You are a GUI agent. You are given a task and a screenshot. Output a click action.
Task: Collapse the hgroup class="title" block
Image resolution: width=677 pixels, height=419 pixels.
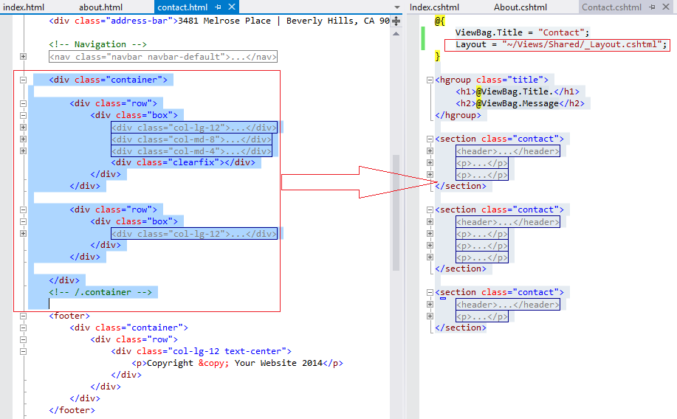click(430, 80)
